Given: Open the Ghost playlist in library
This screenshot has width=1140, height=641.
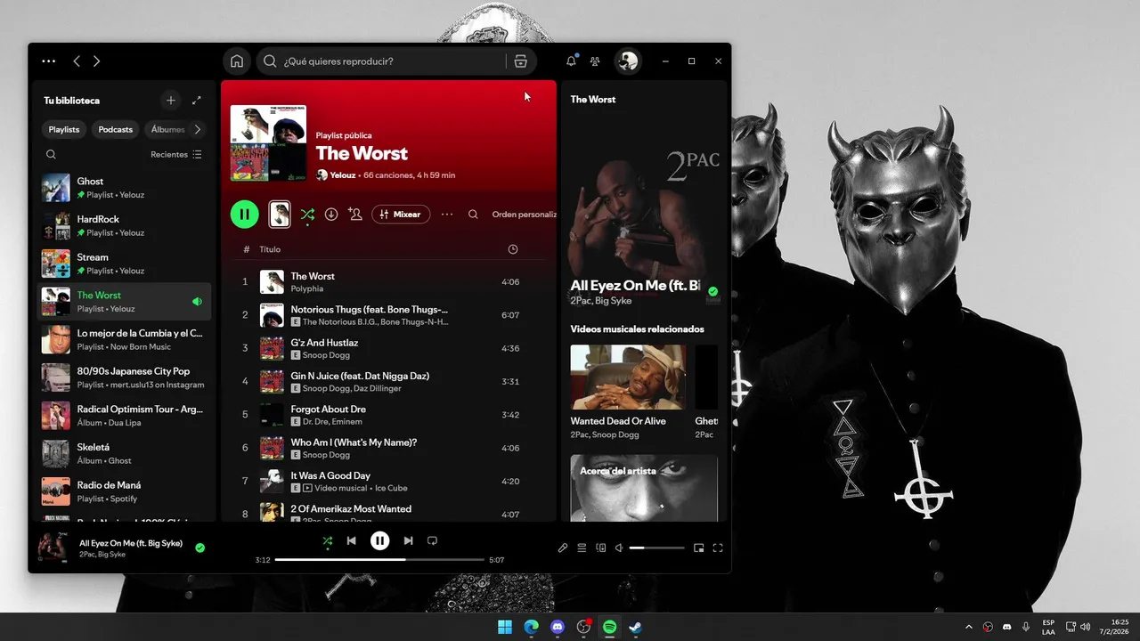Looking at the screenshot, I should pos(124,188).
